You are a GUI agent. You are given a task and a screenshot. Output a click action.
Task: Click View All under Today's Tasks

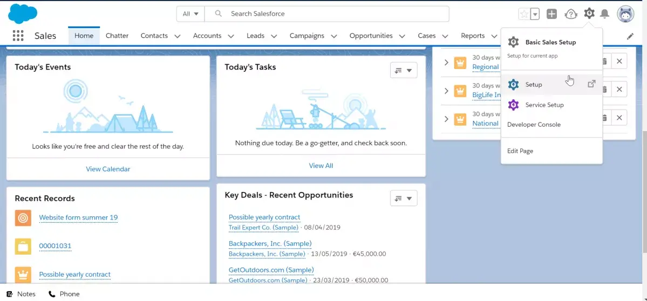[x=321, y=166]
